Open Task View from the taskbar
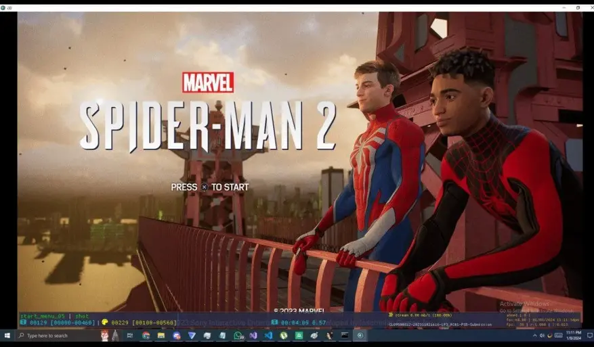The width and height of the screenshot is (594, 347). pos(130,336)
